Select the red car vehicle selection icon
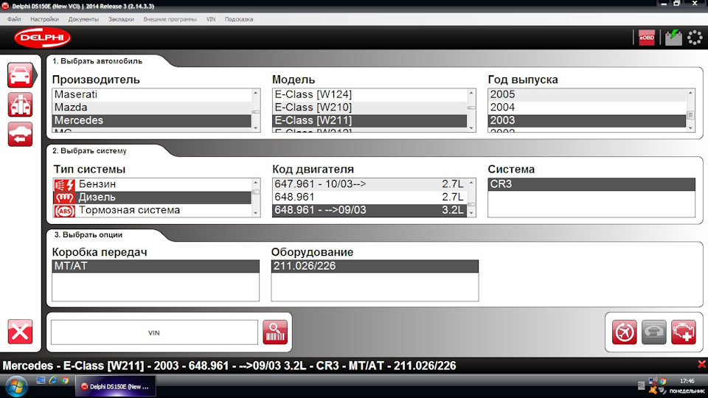 tap(20, 75)
